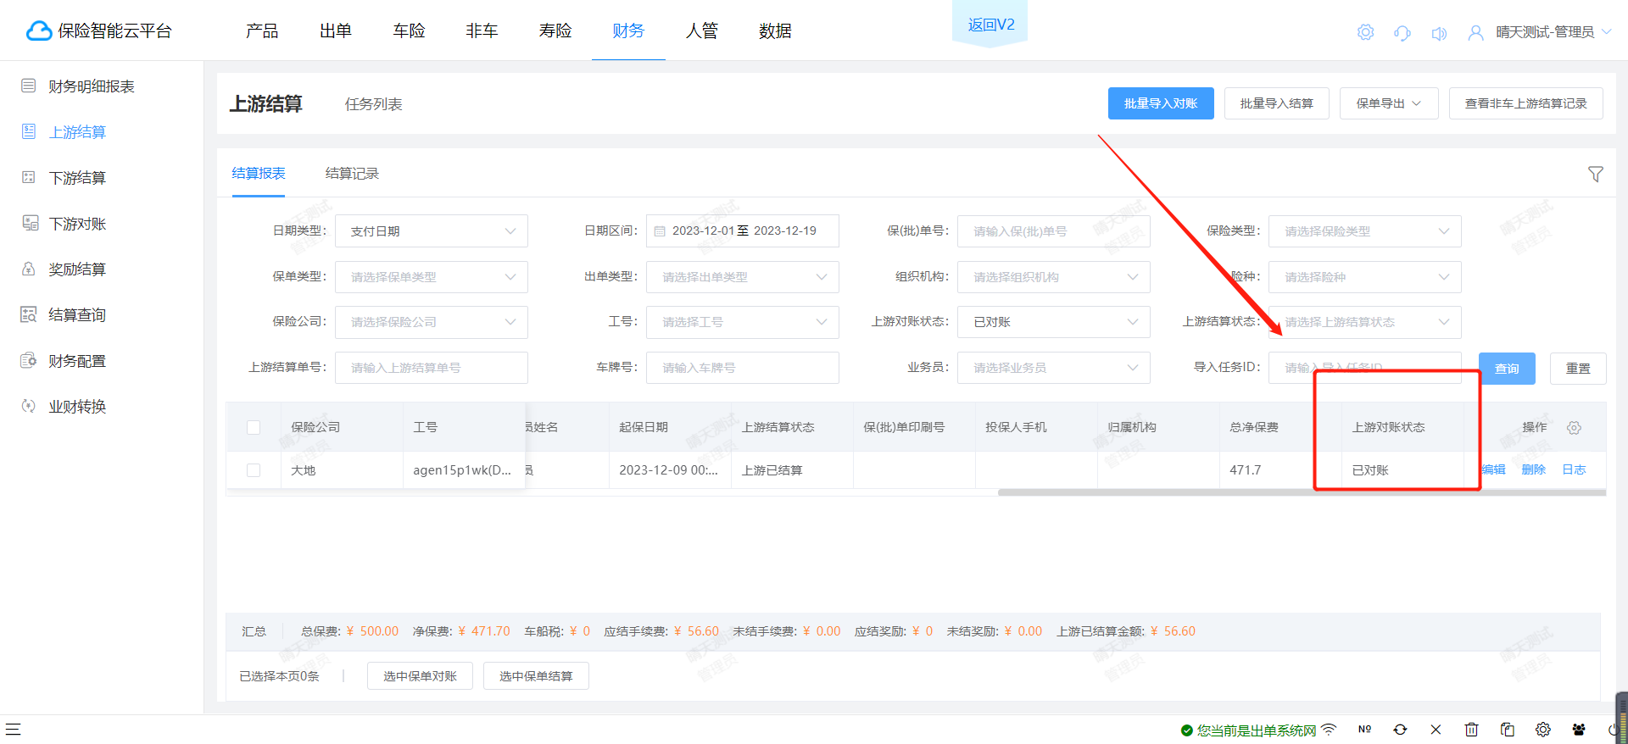
Task: Toggle the select-all checkbox in table header
Action: click(254, 427)
